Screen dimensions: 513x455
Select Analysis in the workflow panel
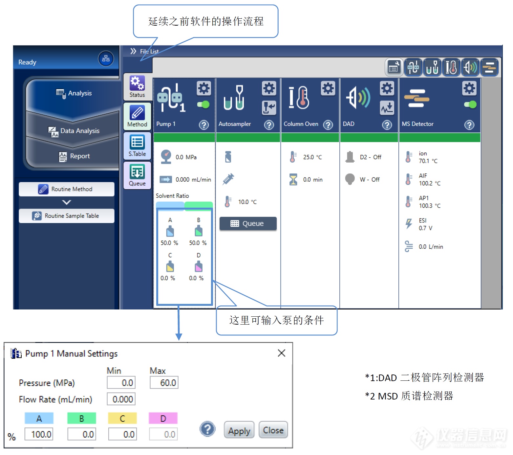74,93
